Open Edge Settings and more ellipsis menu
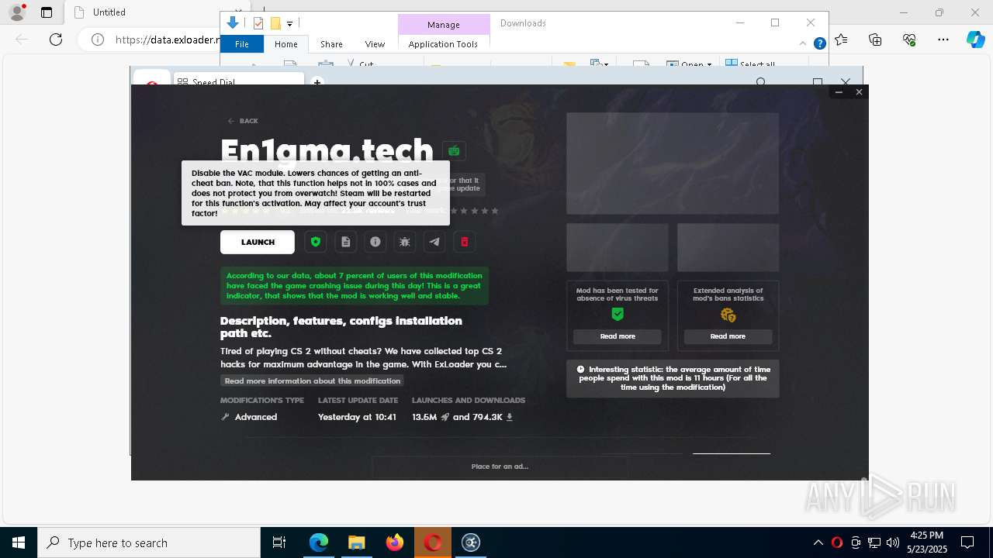Image resolution: width=993 pixels, height=558 pixels. click(x=943, y=40)
